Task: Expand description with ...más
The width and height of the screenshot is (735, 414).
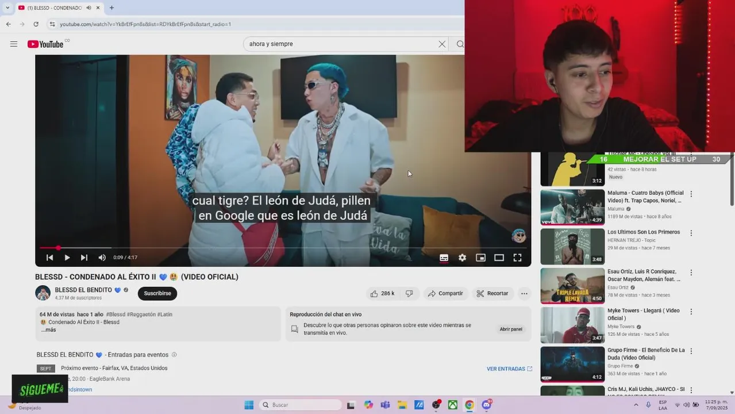Action: [48, 330]
